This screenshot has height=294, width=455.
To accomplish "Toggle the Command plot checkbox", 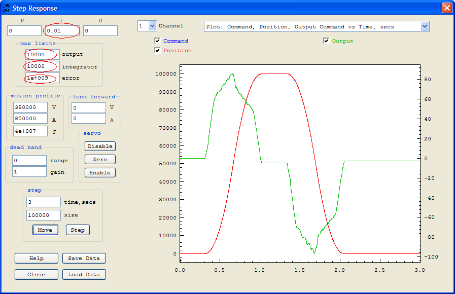I will click(157, 41).
